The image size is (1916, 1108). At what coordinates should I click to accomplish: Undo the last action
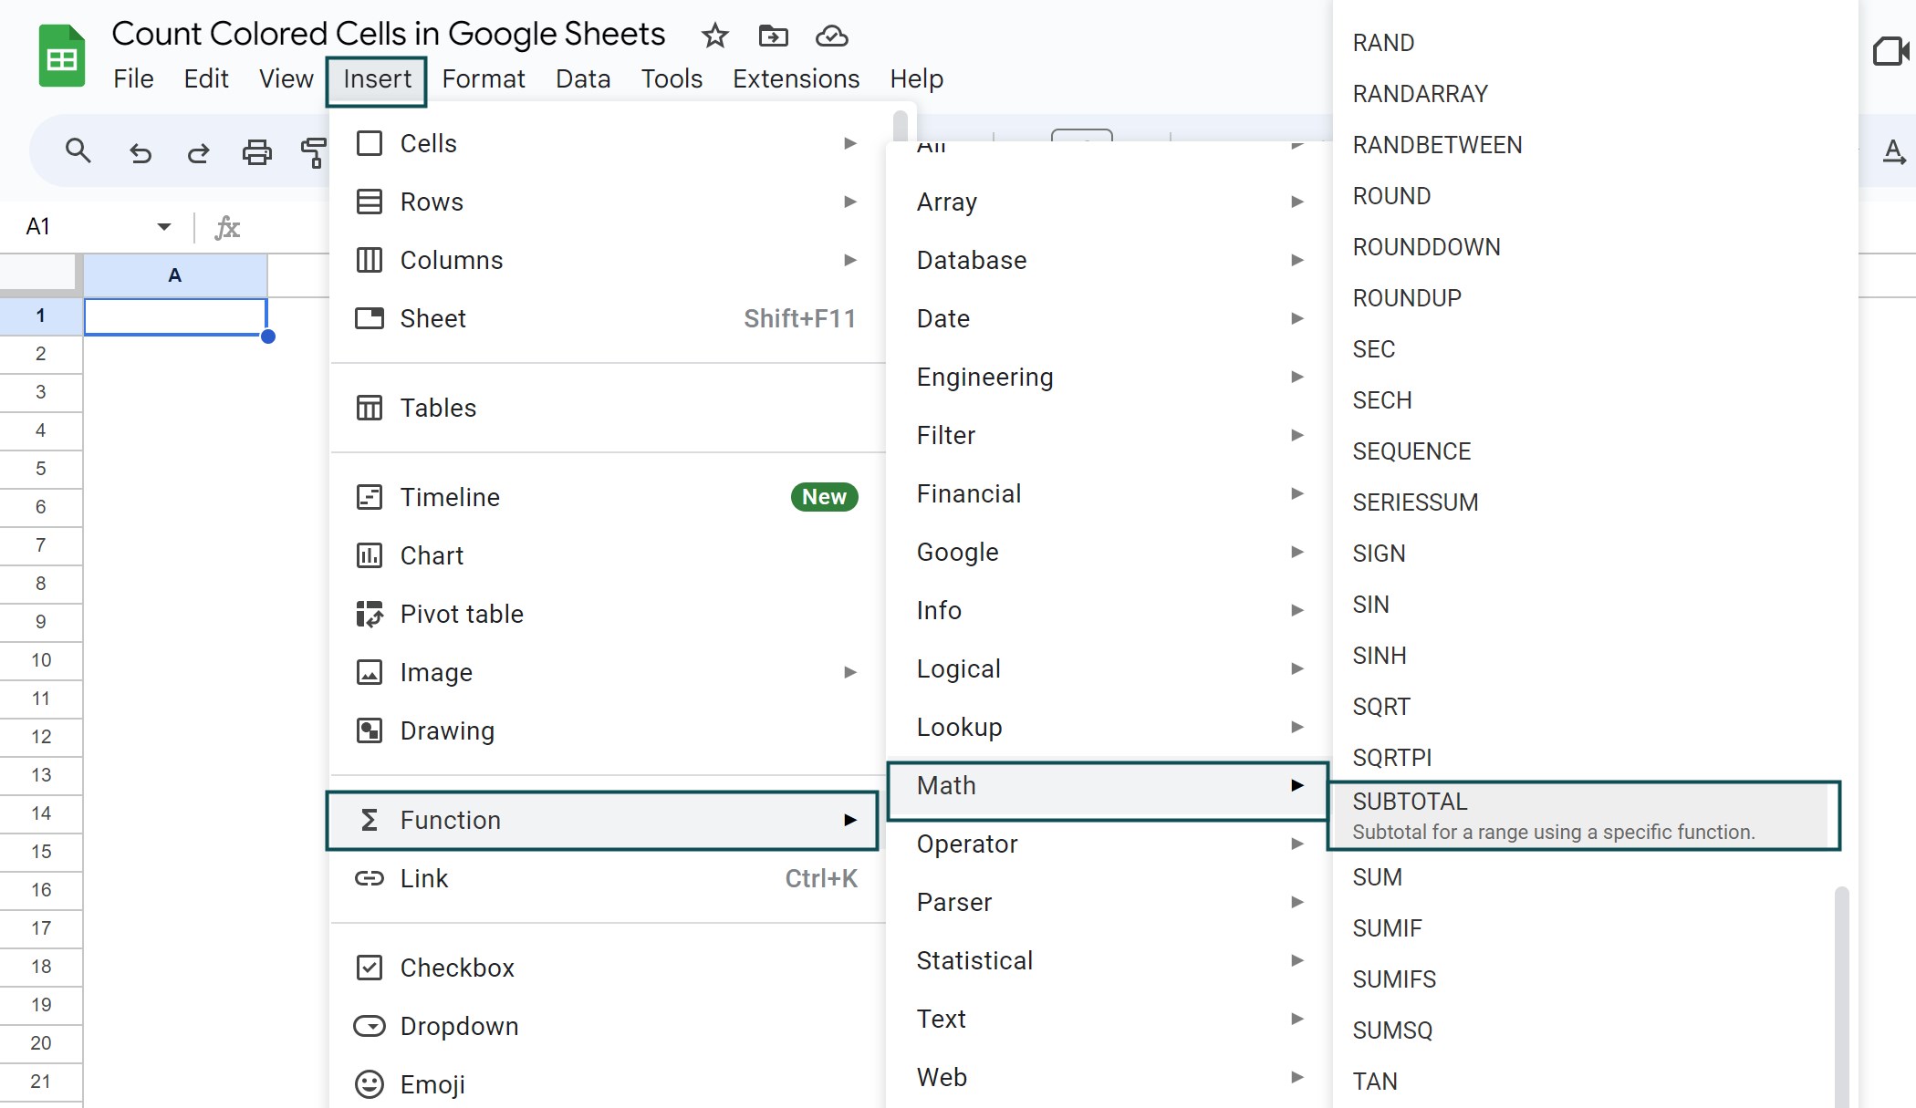coord(140,152)
